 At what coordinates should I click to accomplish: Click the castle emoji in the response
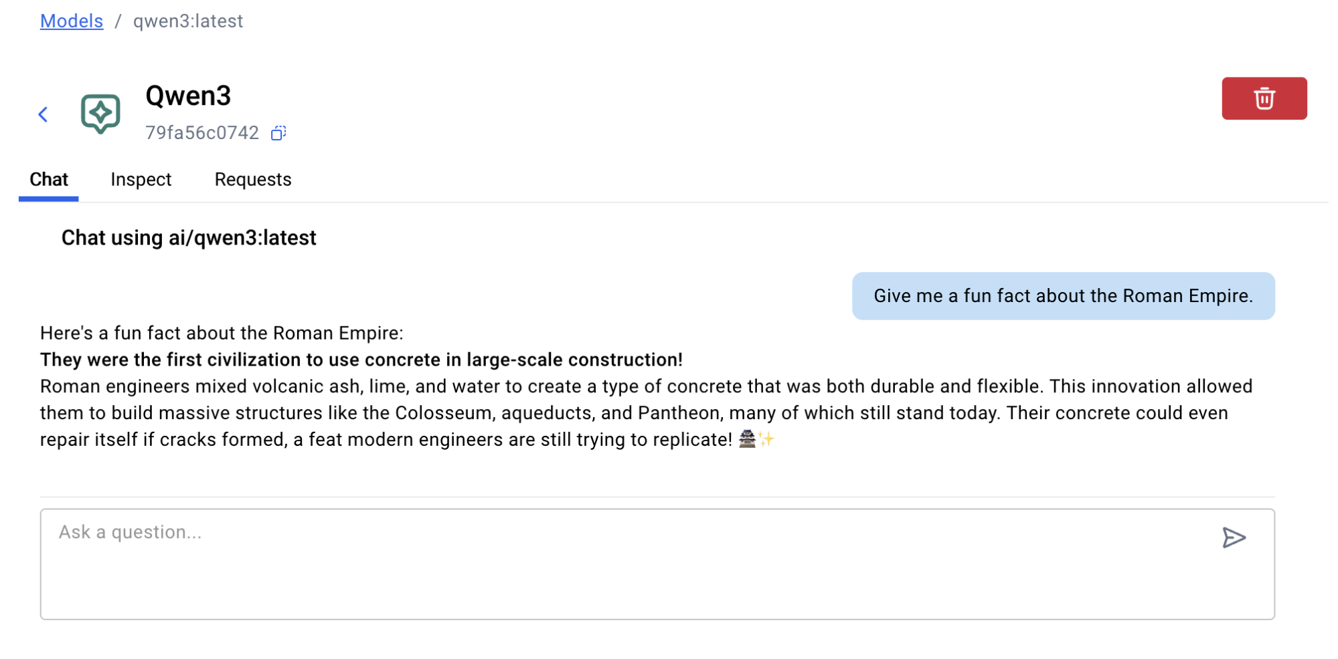pyautogui.click(x=747, y=439)
